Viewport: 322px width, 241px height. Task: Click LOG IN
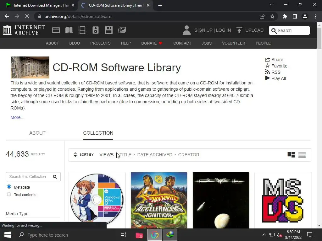[x=224, y=30]
